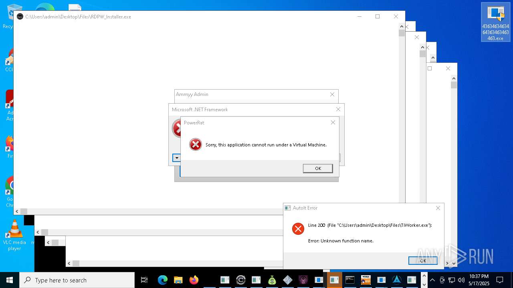513x288 pixels.
Task: Show hidden system tray icons
Action: pos(432,280)
